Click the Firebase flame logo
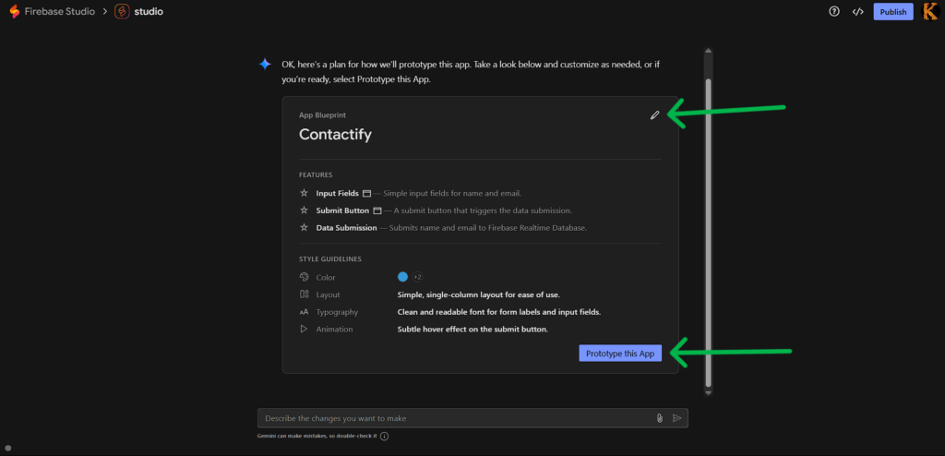Screen dimensions: 945x456 coord(15,11)
